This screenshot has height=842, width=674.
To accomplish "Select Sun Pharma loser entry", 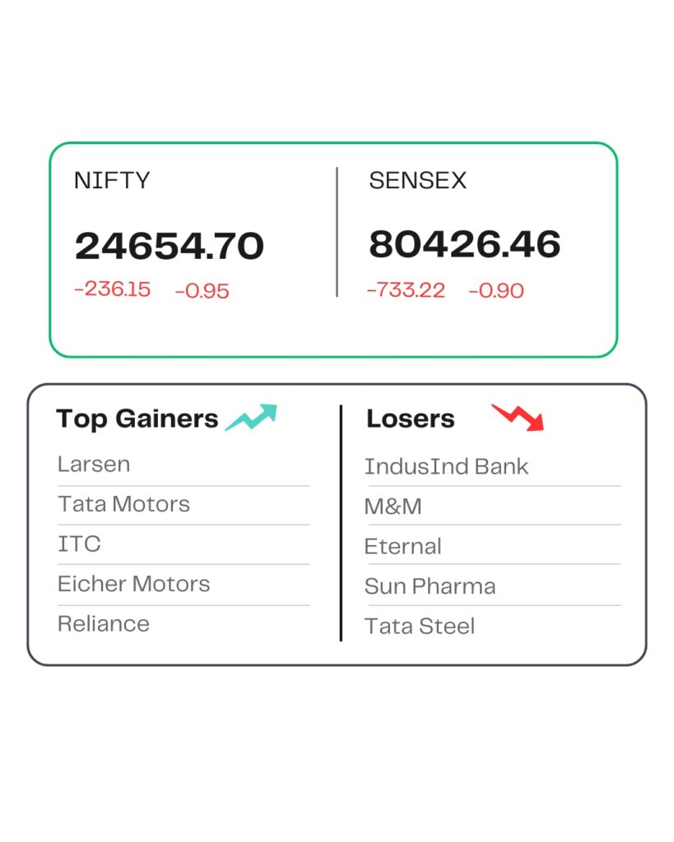I will [430, 586].
